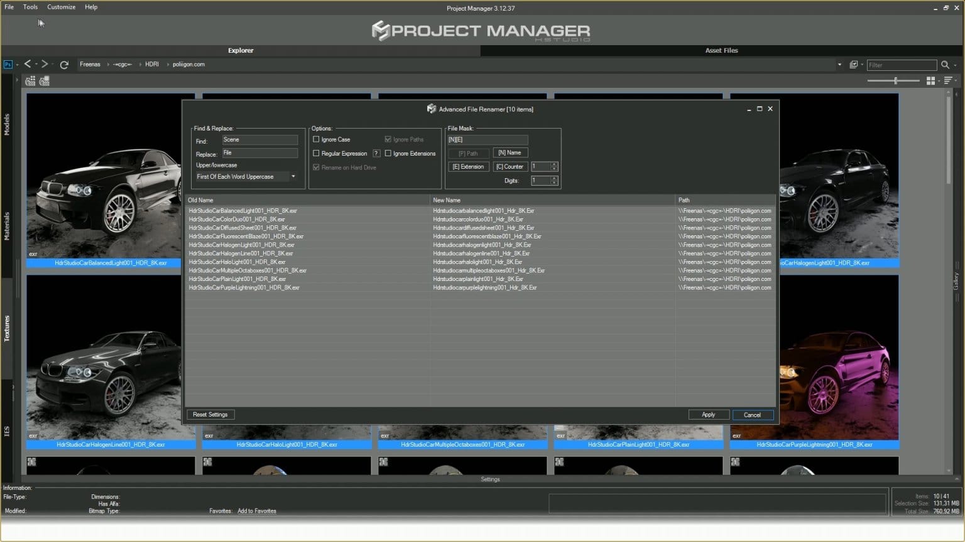Screen dimensions: 965x542
Task: Click the checked-documents icon beside the Filter field
Action: 854,65
